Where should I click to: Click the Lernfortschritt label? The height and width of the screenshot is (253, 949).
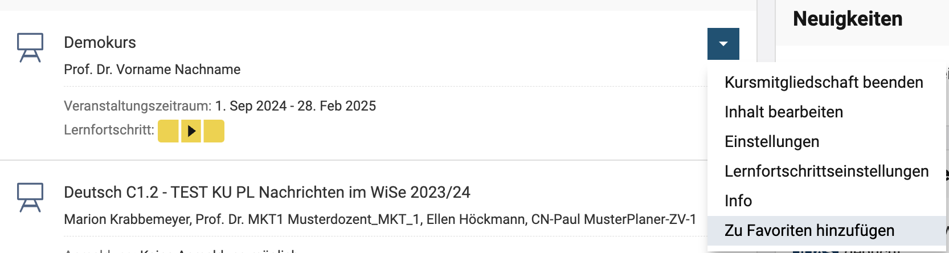109,130
